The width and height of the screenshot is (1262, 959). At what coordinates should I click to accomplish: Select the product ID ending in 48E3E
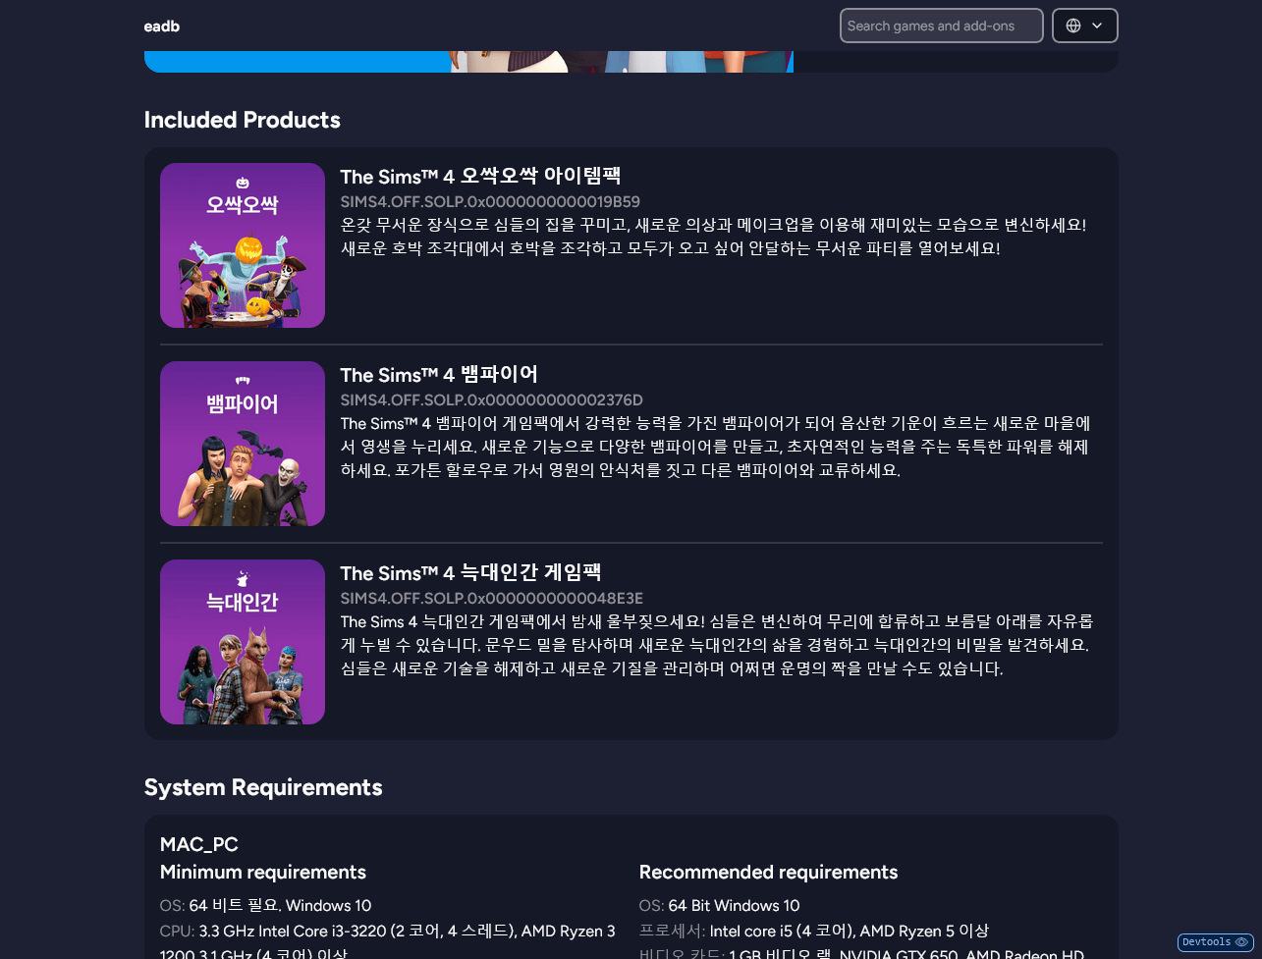point(491,599)
